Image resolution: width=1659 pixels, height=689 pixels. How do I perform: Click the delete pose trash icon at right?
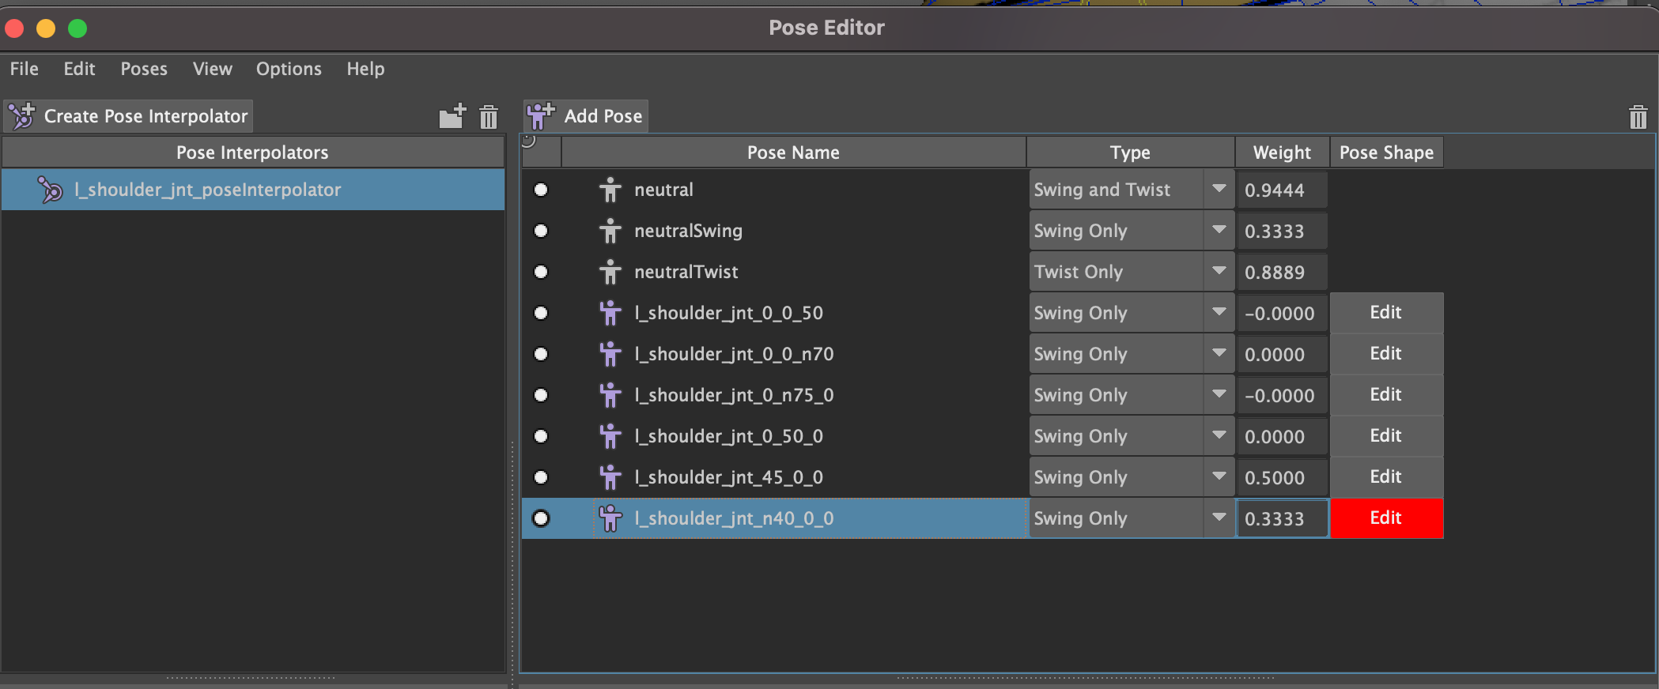click(1638, 117)
